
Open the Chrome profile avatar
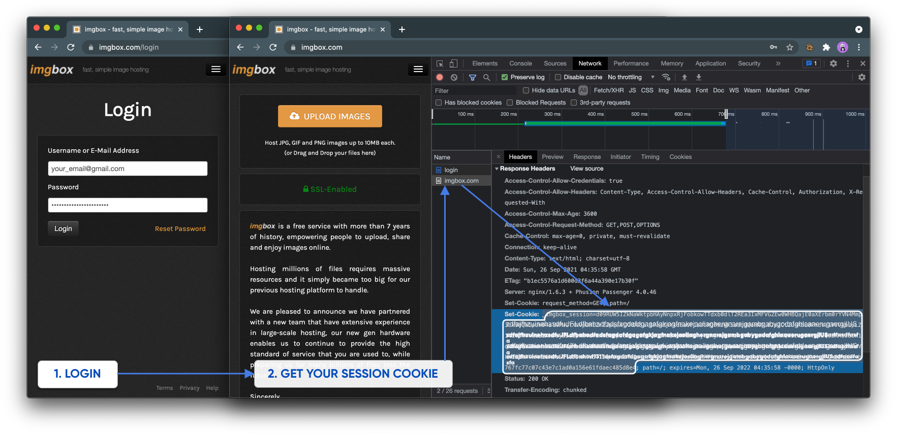(x=843, y=47)
